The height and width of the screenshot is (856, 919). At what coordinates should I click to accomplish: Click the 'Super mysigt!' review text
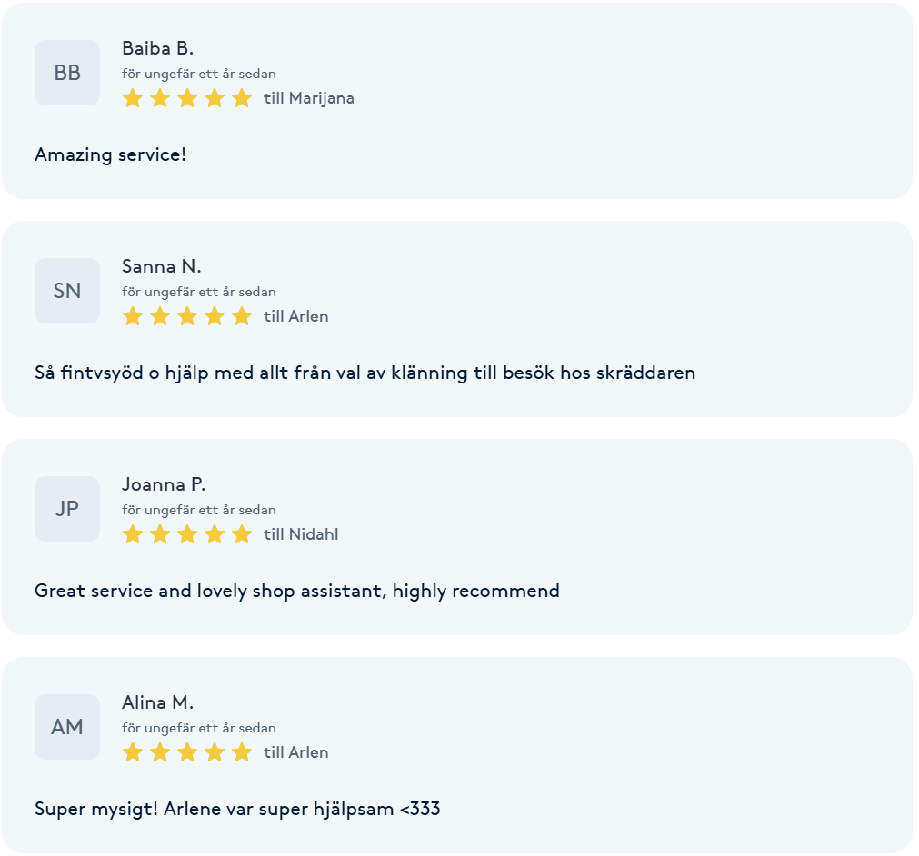point(237,809)
